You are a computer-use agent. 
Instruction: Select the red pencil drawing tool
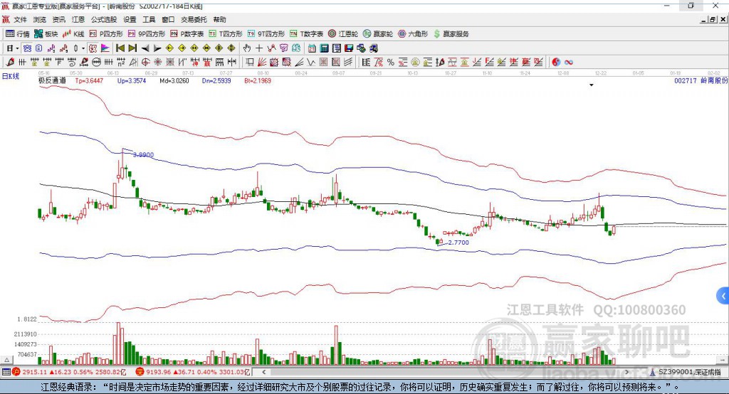(10, 62)
